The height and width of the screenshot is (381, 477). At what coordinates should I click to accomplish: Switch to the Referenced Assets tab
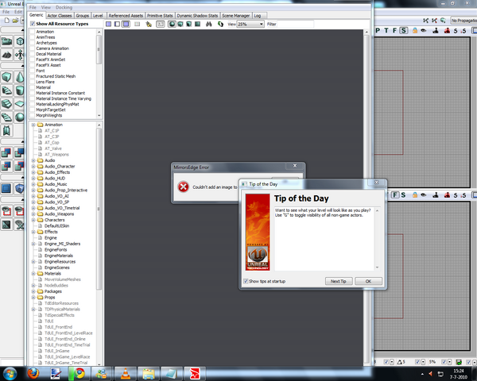click(126, 16)
